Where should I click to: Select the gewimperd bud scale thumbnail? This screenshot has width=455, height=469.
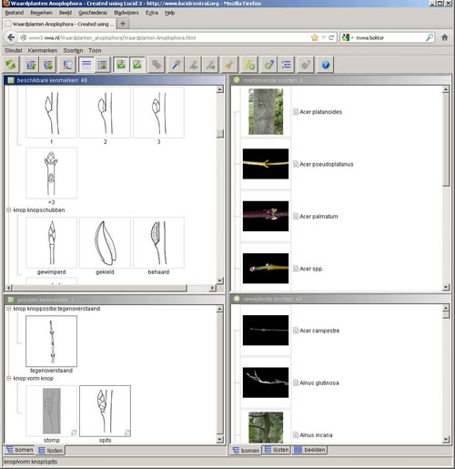click(51, 242)
